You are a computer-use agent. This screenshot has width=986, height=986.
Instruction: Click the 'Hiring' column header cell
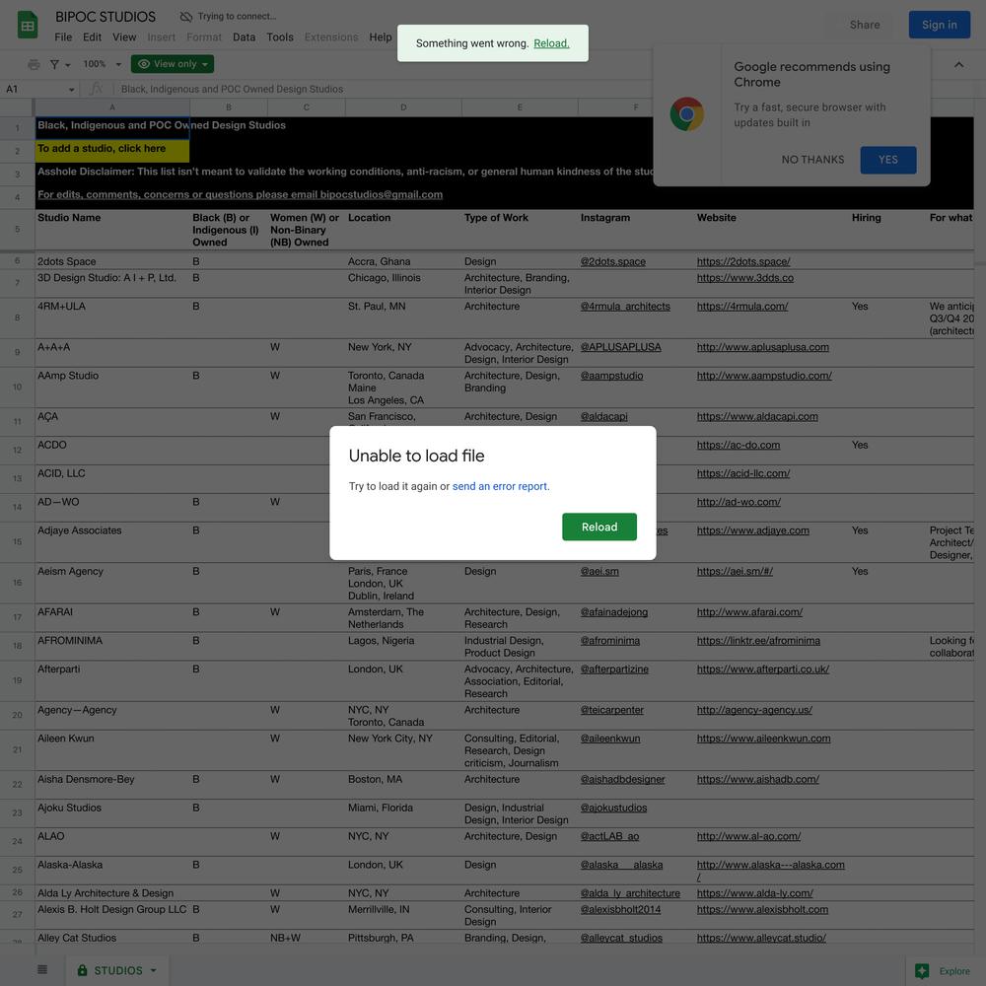coord(888,230)
